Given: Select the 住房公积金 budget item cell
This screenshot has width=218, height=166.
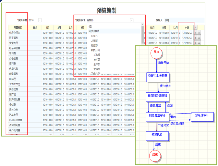Looking at the screenshot, I should tap(18, 33).
